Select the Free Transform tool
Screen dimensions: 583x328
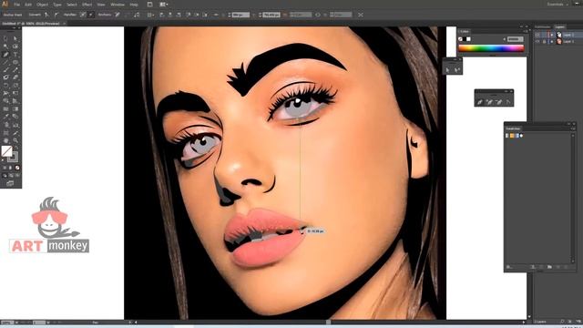tap(15, 93)
